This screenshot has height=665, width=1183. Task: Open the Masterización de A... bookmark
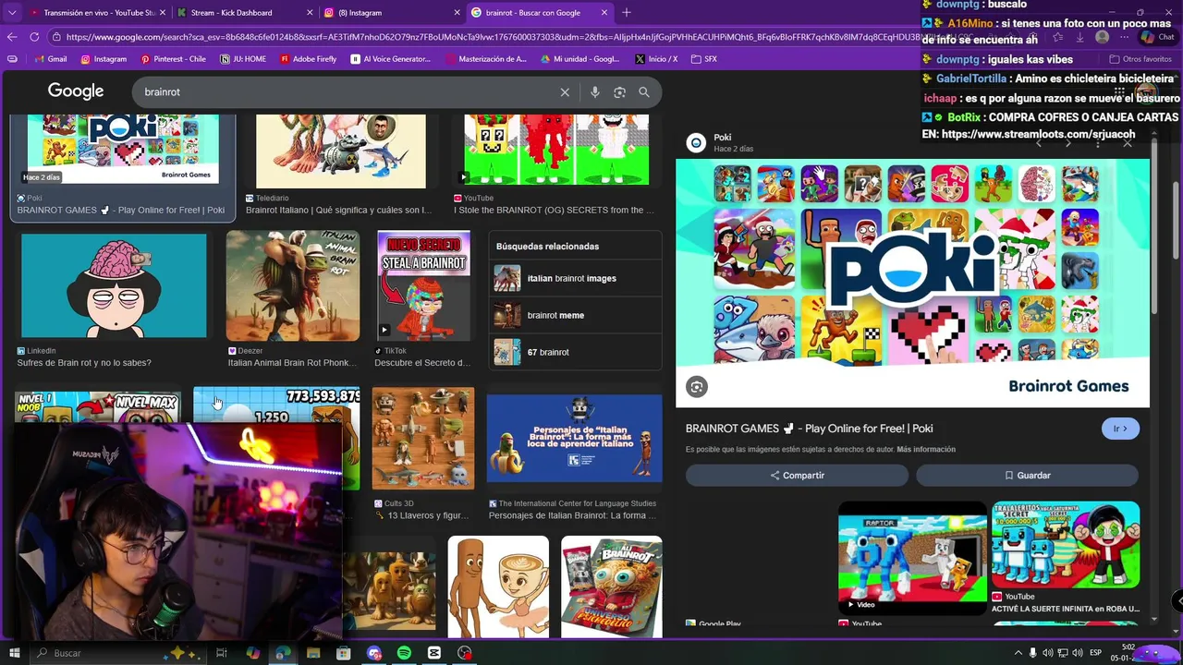(x=486, y=59)
